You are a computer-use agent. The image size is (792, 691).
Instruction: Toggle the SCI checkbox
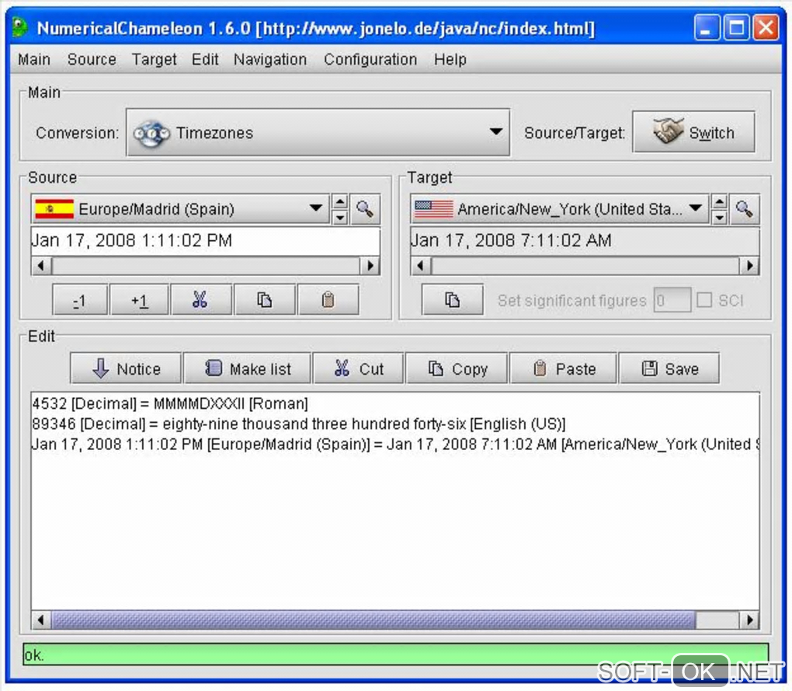704,300
